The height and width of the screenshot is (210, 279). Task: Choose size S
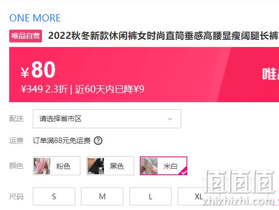[54, 197]
